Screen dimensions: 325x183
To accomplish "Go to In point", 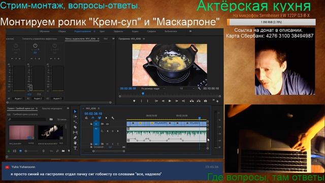I will pos(156,101).
